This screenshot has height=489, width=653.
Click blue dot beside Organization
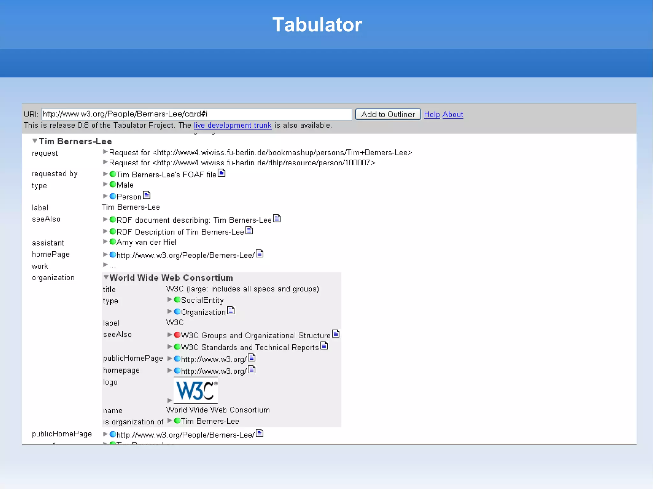pos(177,311)
